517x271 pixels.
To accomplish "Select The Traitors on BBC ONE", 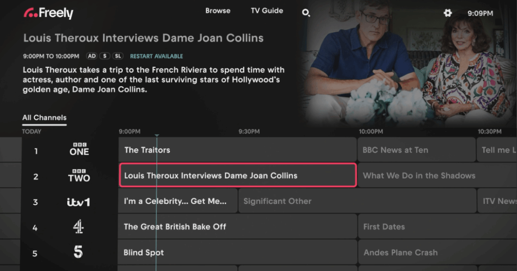I will click(x=236, y=150).
